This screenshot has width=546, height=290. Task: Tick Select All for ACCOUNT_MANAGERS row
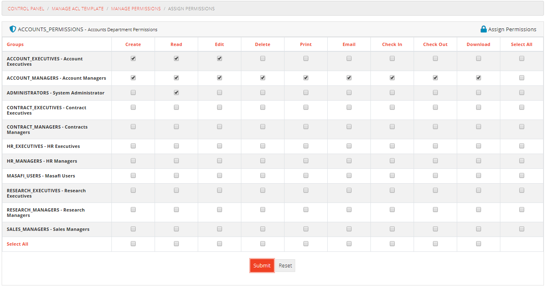point(522,78)
